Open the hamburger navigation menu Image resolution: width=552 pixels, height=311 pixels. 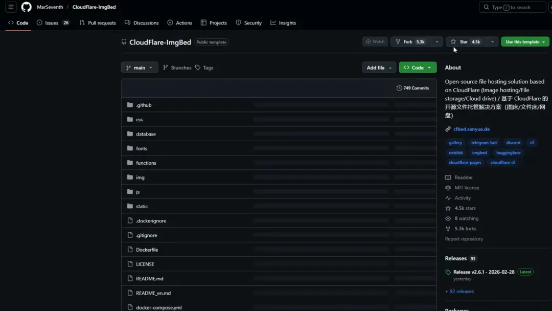(x=11, y=7)
